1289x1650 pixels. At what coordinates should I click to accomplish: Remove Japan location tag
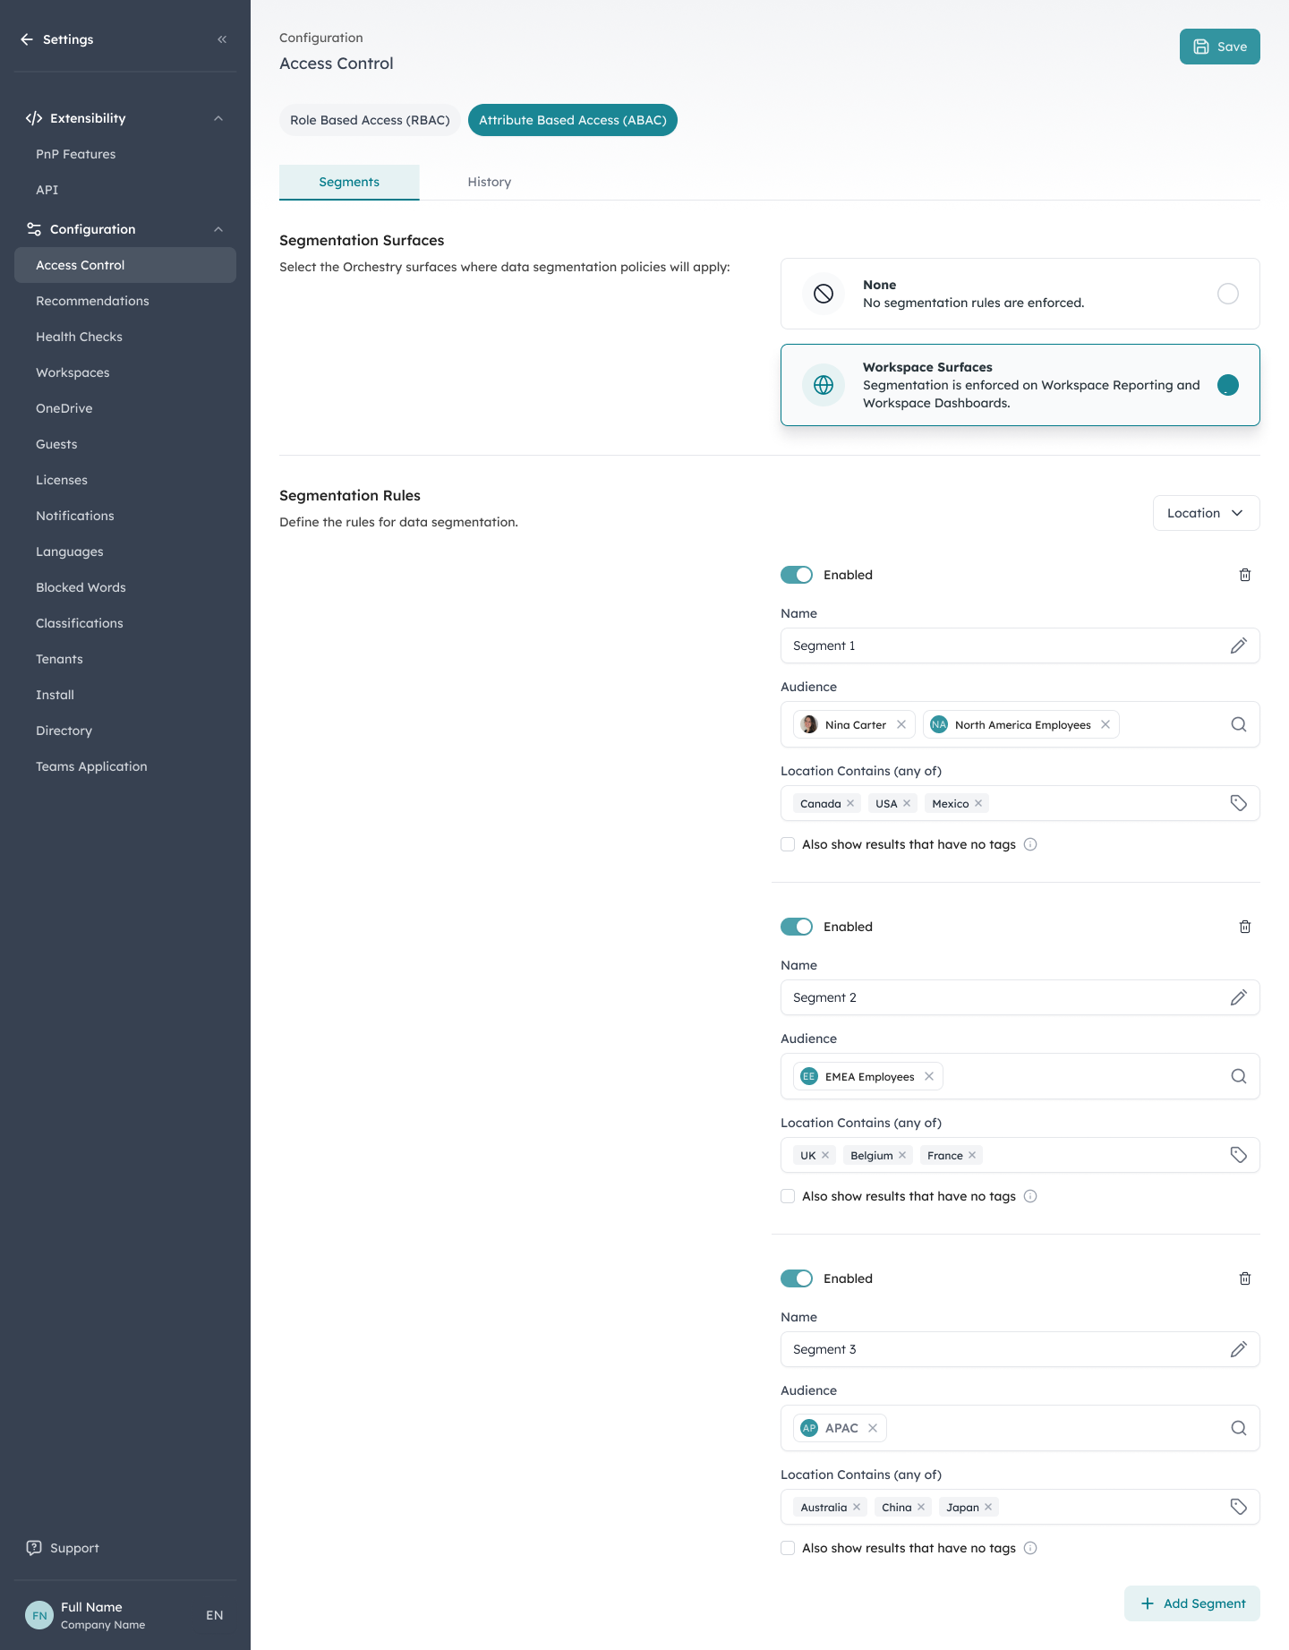[988, 1507]
